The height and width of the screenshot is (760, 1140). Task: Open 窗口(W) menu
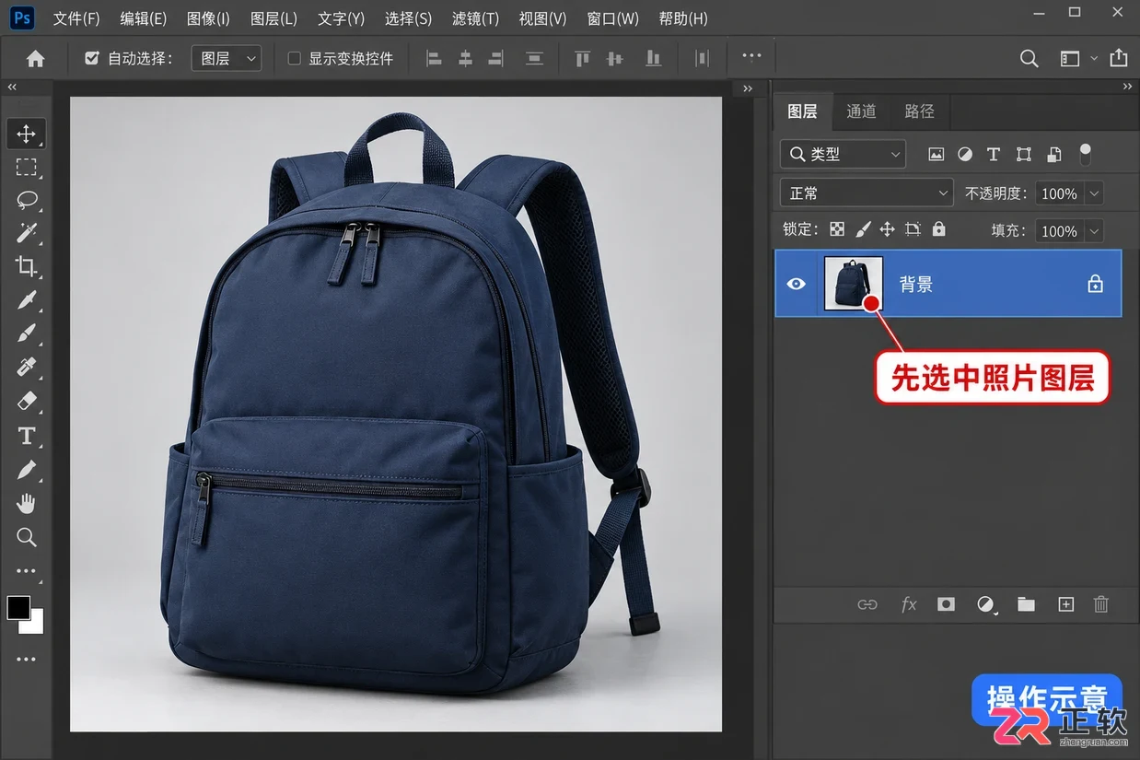pyautogui.click(x=612, y=18)
